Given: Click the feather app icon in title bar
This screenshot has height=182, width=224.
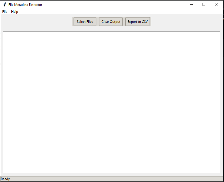Looking at the screenshot, I should pos(4,4).
